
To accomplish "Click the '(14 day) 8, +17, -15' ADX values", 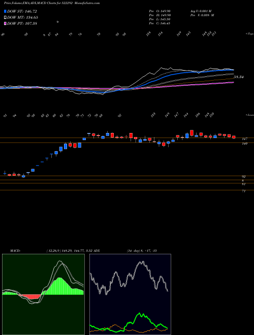I will [x=142, y=251].
